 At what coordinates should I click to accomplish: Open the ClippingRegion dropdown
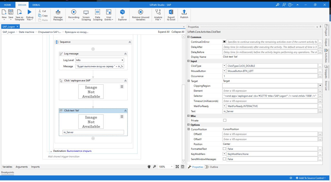pyautogui.click(x=320, y=85)
